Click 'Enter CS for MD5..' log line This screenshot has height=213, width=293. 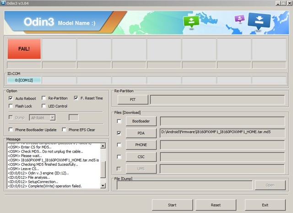(x=29, y=147)
